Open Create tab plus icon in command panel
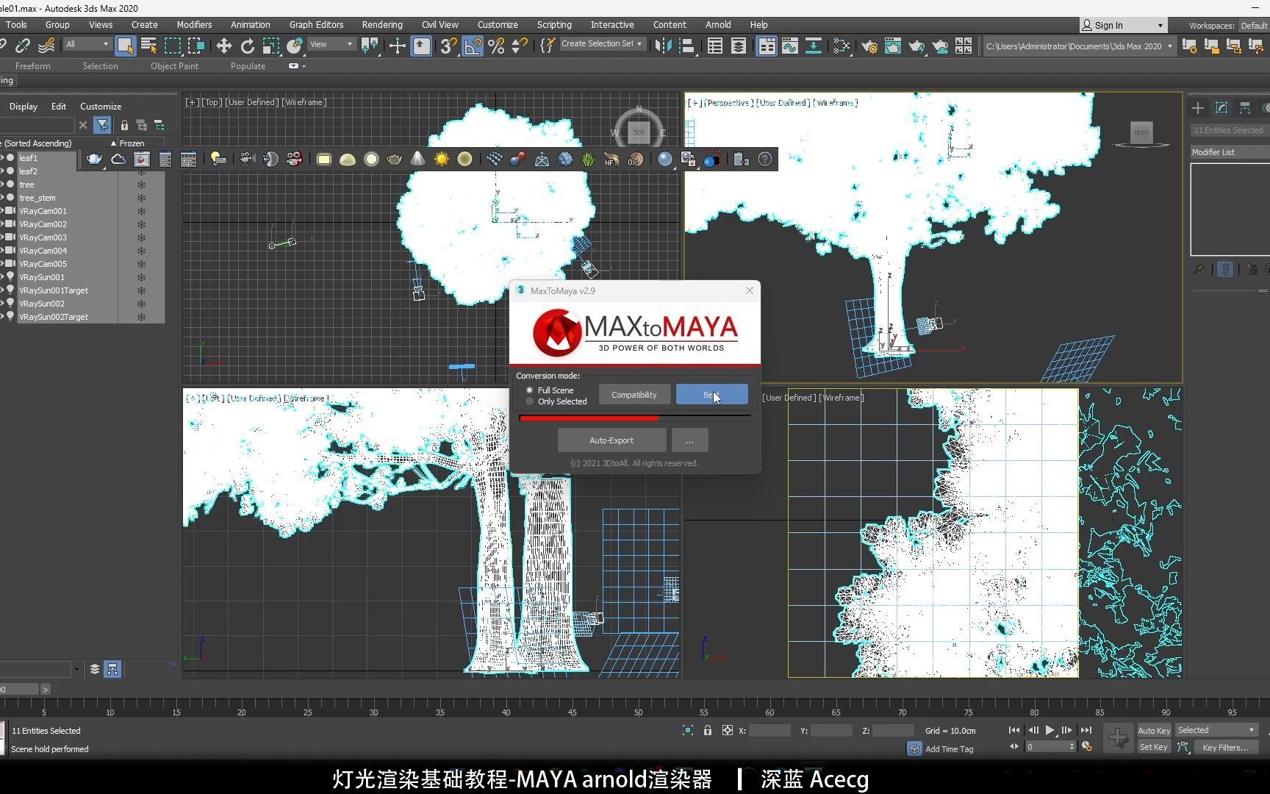Viewport: 1270px width, 794px height. pyautogui.click(x=1198, y=108)
